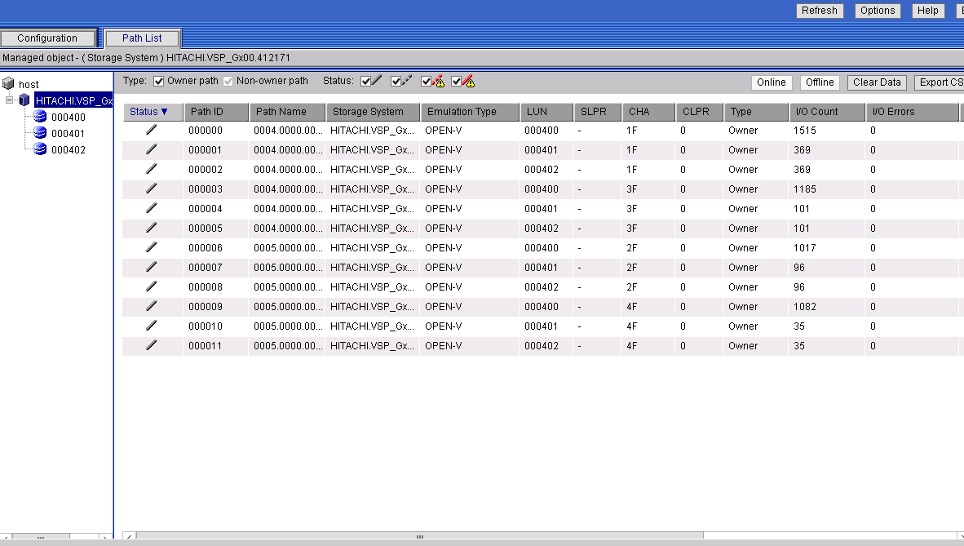
Task: Click Path ID cell 000006
Action: 206,248
